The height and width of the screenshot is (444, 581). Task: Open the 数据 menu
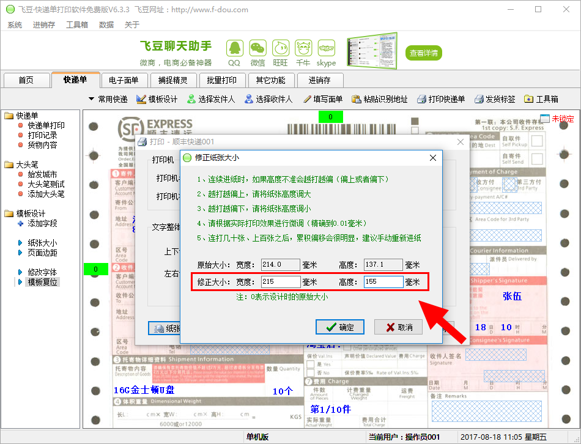pos(106,25)
